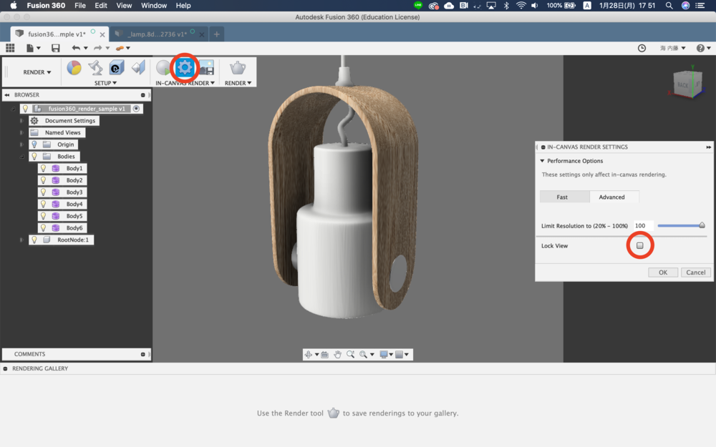Toggle visibility bulb of Body1
This screenshot has width=716, height=447.
click(x=44, y=168)
